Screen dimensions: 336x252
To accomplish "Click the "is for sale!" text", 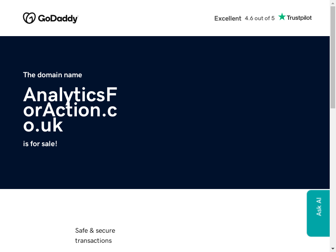I will [x=40, y=144].
